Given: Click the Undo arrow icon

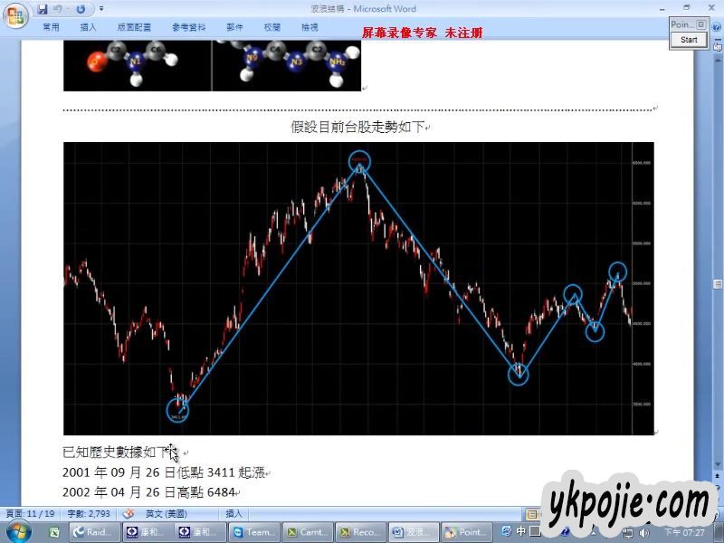Looking at the screenshot, I should click(x=59, y=9).
